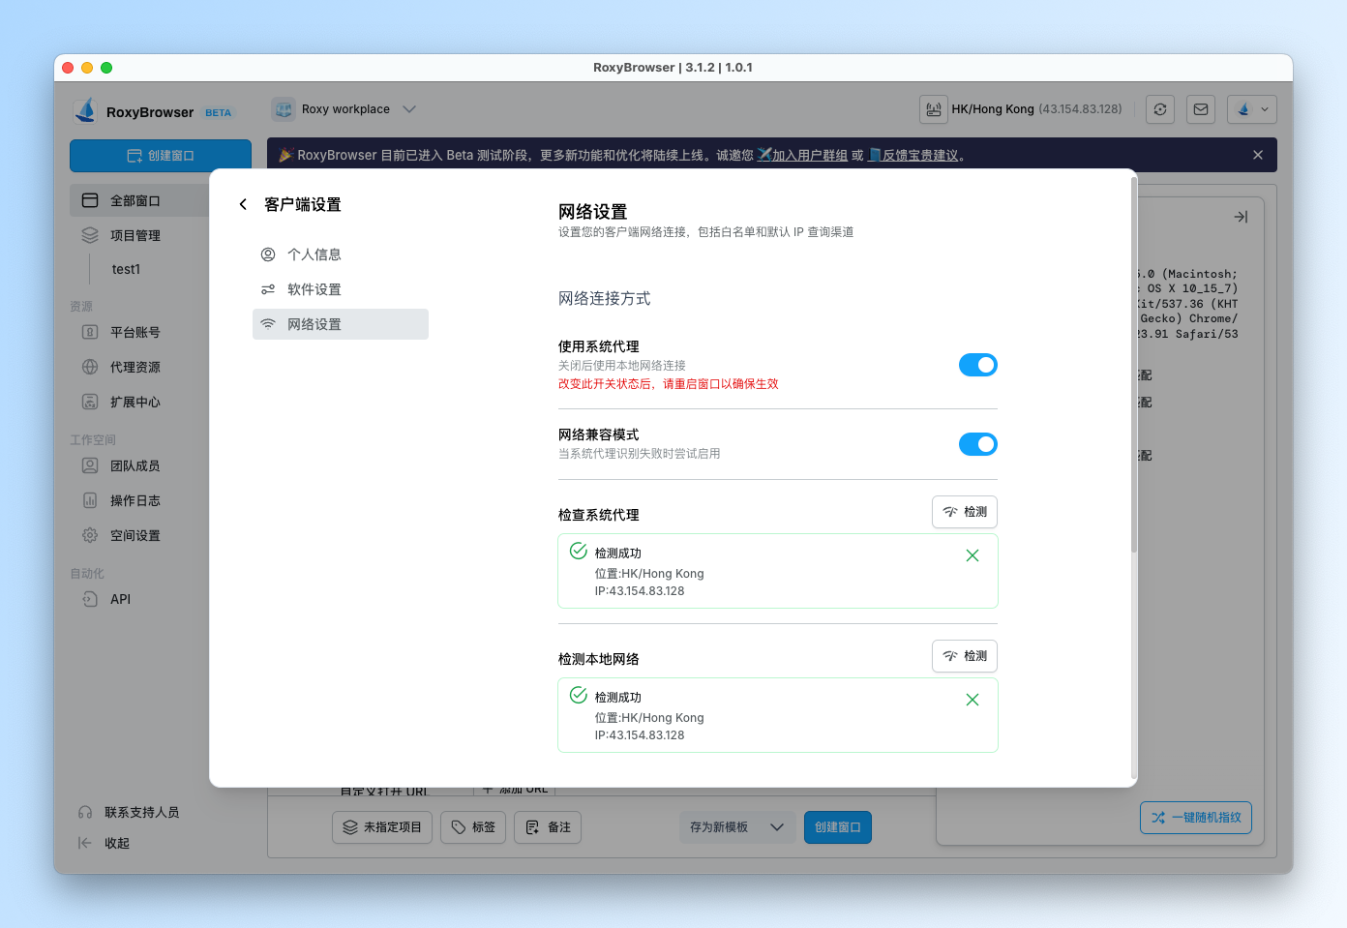The height and width of the screenshot is (928, 1347).
Task: Click the 网络设置 wifi icon
Action: (268, 324)
